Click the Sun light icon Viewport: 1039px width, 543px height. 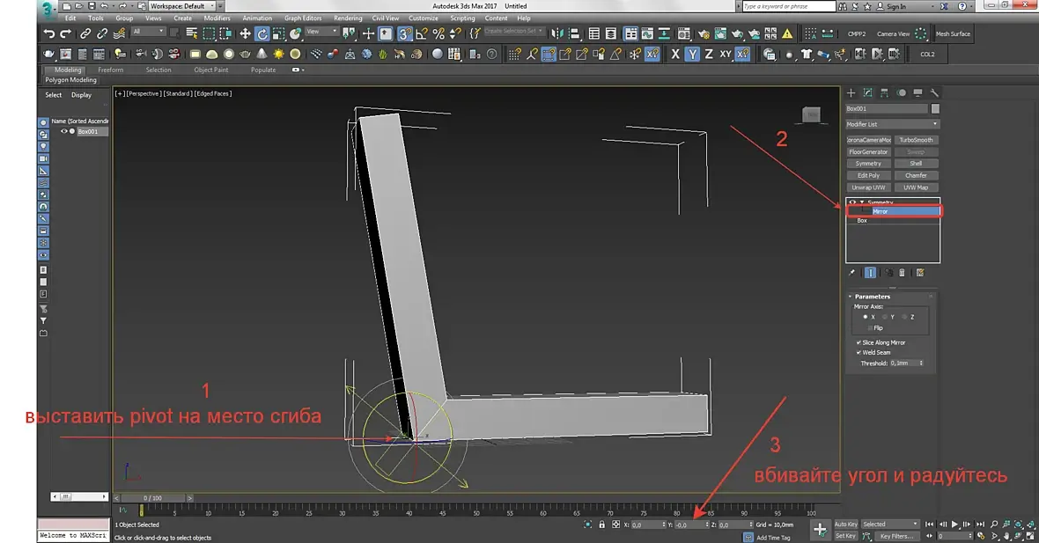click(x=278, y=55)
